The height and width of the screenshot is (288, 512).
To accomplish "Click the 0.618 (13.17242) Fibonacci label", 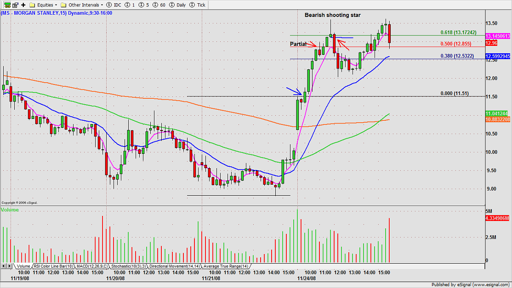I will coord(458,32).
